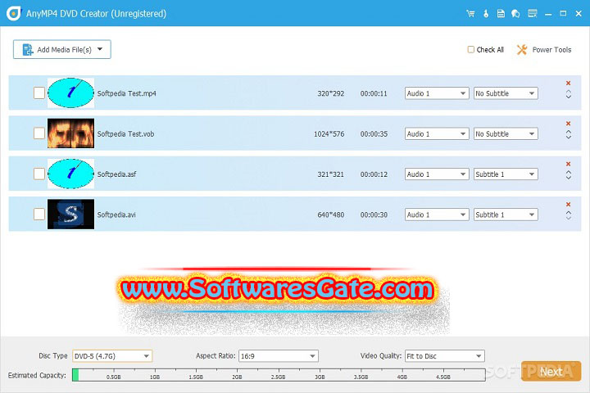Click resolution value 1024*576
The image size is (590, 393).
click(329, 134)
